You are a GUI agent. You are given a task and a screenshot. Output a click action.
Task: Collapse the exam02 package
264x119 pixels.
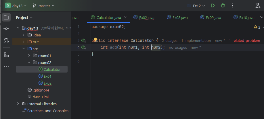[x=29, y=63]
